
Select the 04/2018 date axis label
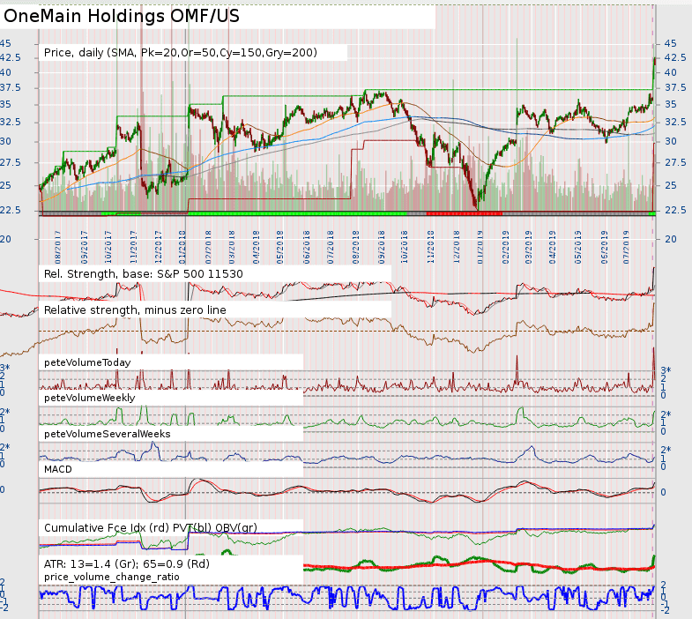click(x=256, y=247)
